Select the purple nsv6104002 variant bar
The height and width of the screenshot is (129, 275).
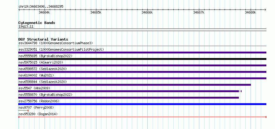pyautogui.click(x=142, y=78)
